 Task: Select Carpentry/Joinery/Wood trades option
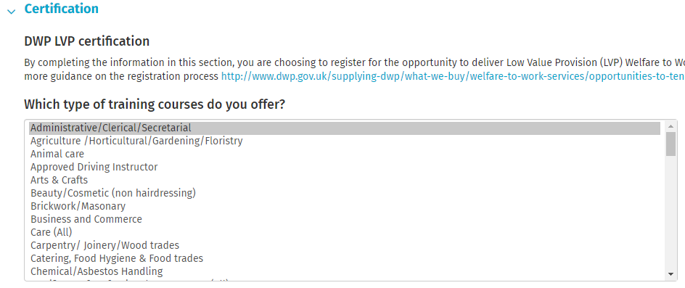(x=345, y=245)
